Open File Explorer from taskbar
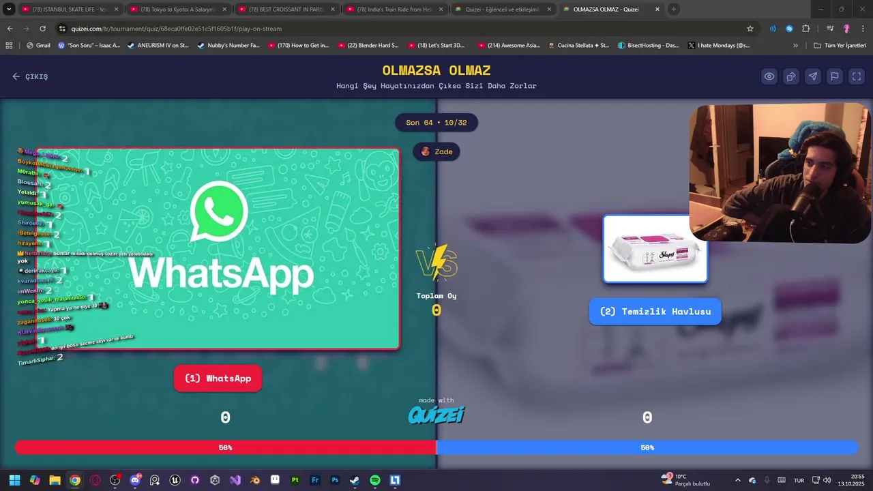873x491 pixels. [55, 480]
